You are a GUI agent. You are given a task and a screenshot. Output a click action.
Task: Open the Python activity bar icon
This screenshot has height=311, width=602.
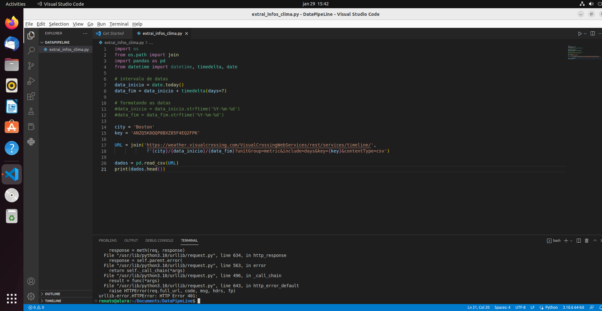tap(31, 142)
